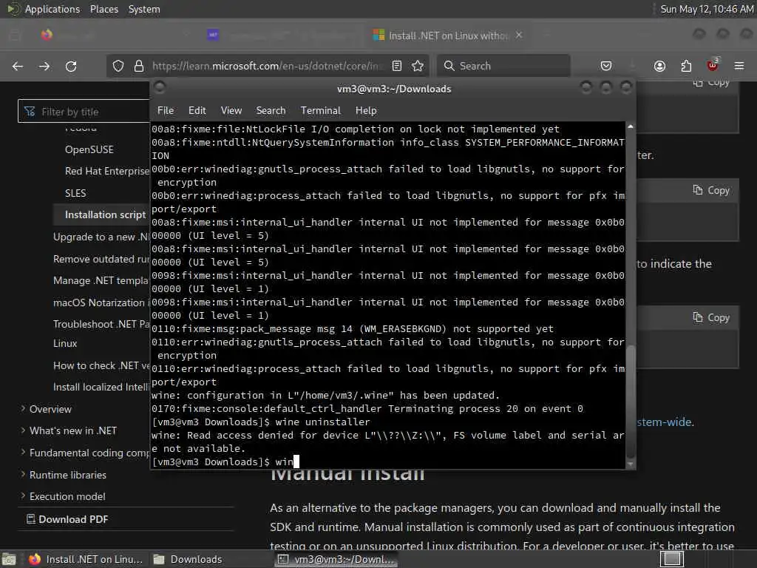Copy the code block above 'to indicate the'

tap(711, 190)
